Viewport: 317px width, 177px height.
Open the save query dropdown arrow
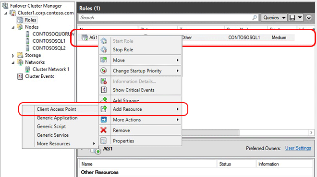(300, 18)
